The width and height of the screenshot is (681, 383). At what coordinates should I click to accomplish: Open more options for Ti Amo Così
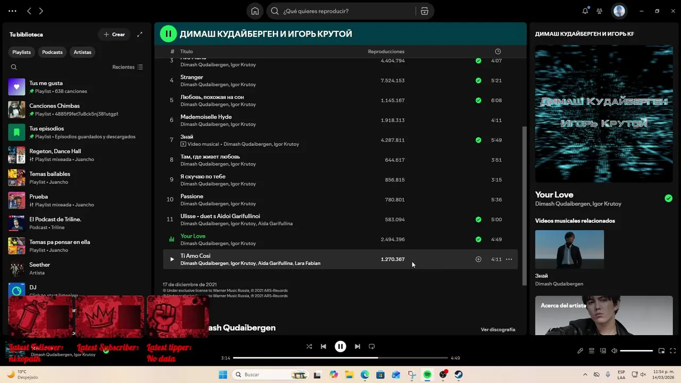(509, 259)
